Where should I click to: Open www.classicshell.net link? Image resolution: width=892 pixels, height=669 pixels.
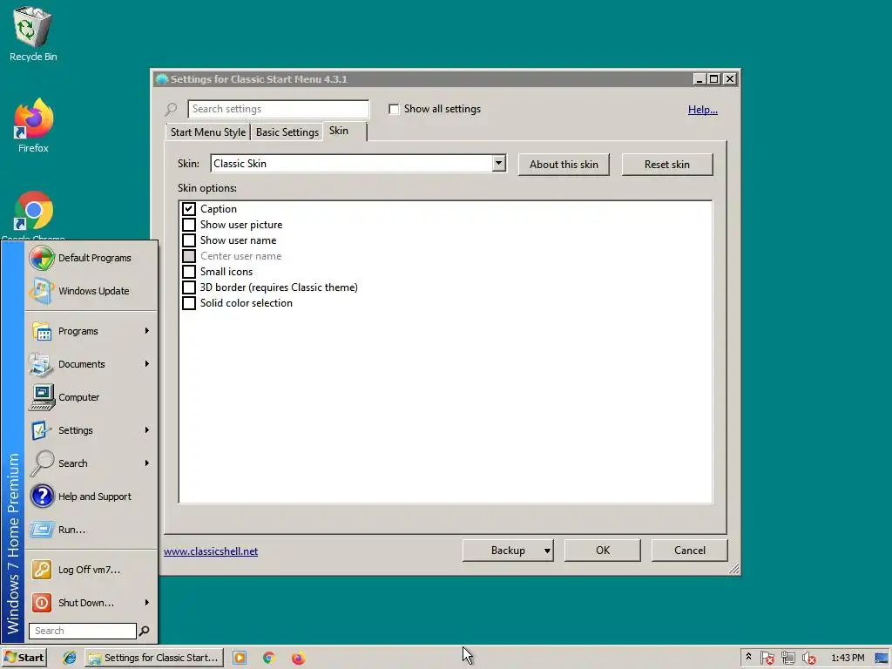pyautogui.click(x=211, y=551)
